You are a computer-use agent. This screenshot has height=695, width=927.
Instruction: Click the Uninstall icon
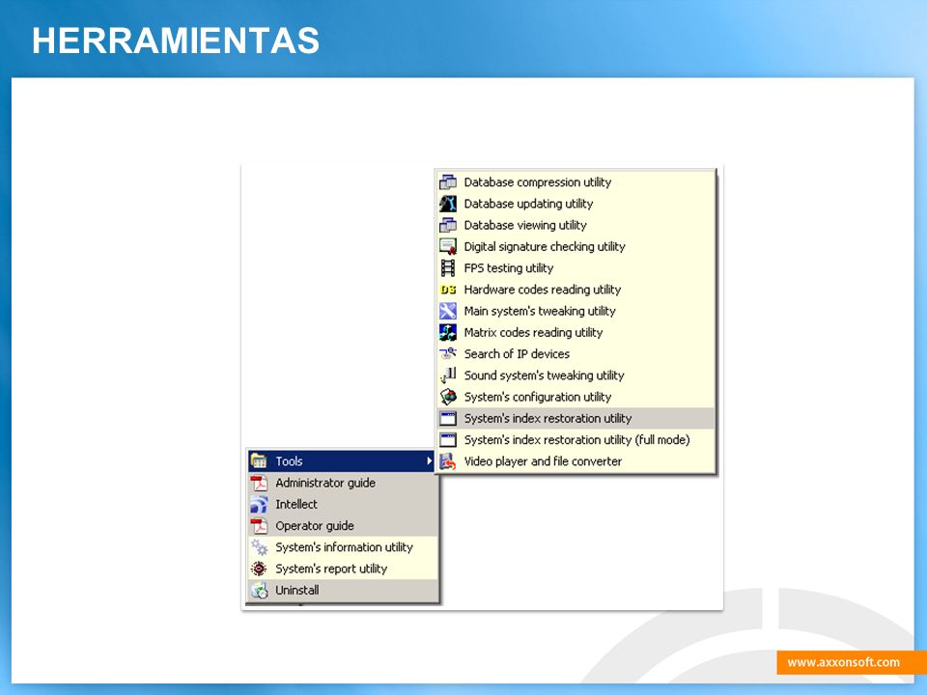tap(259, 590)
